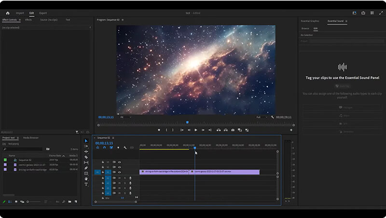The width and height of the screenshot is (386, 218).
Task: Toggle Snap in the timeline
Action: 104,148
